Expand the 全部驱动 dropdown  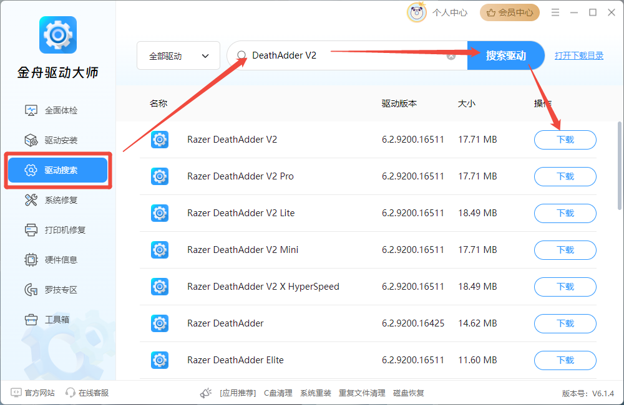tap(178, 56)
